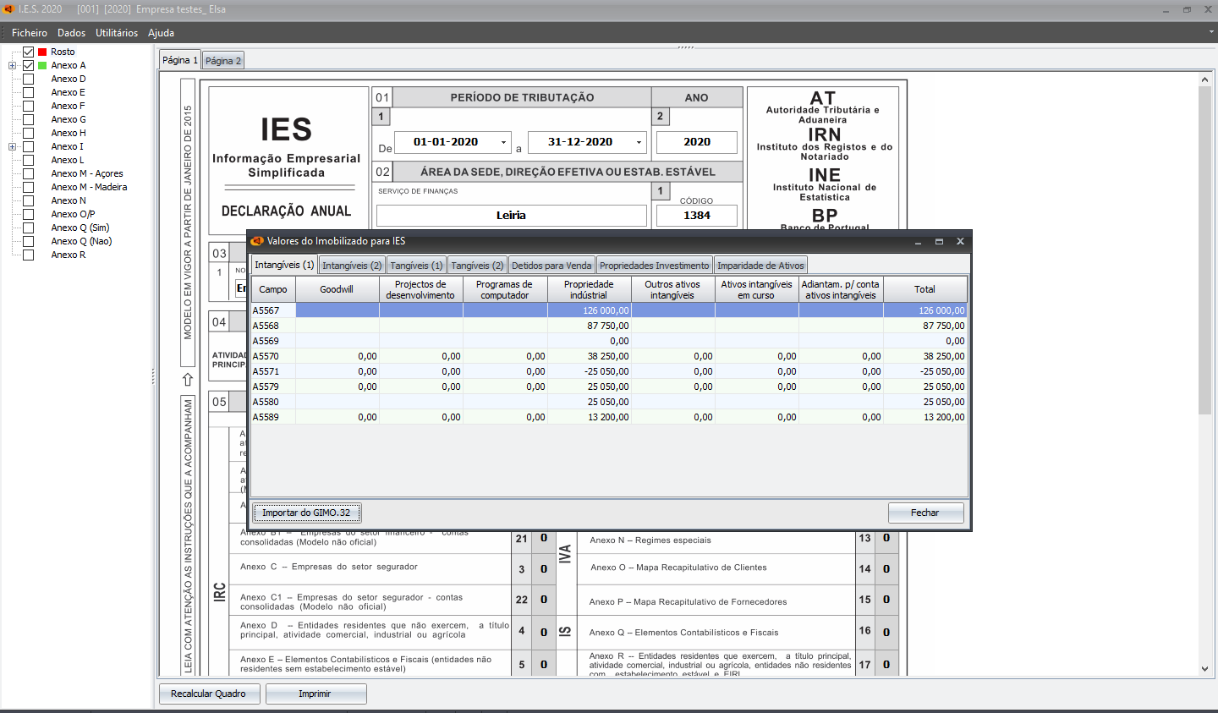The height and width of the screenshot is (713, 1218).
Task: Open the start date 01-01-2020 dropdown
Action: (503, 142)
